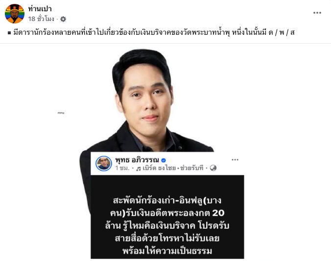The width and height of the screenshot is (331, 261).
Task: Click the พุทธ อภิวรรณ circular avatar
Action: click(x=103, y=164)
